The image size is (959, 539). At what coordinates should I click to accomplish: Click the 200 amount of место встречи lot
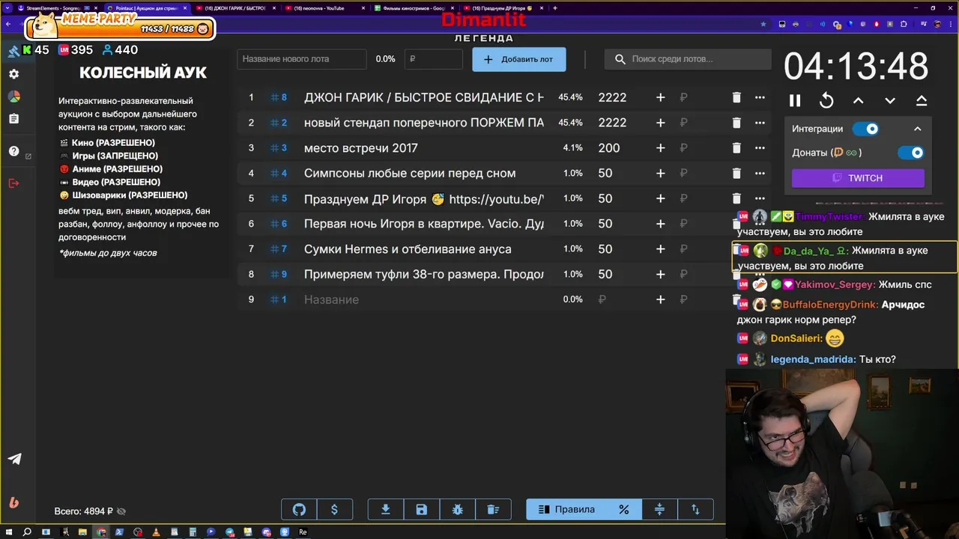(609, 148)
